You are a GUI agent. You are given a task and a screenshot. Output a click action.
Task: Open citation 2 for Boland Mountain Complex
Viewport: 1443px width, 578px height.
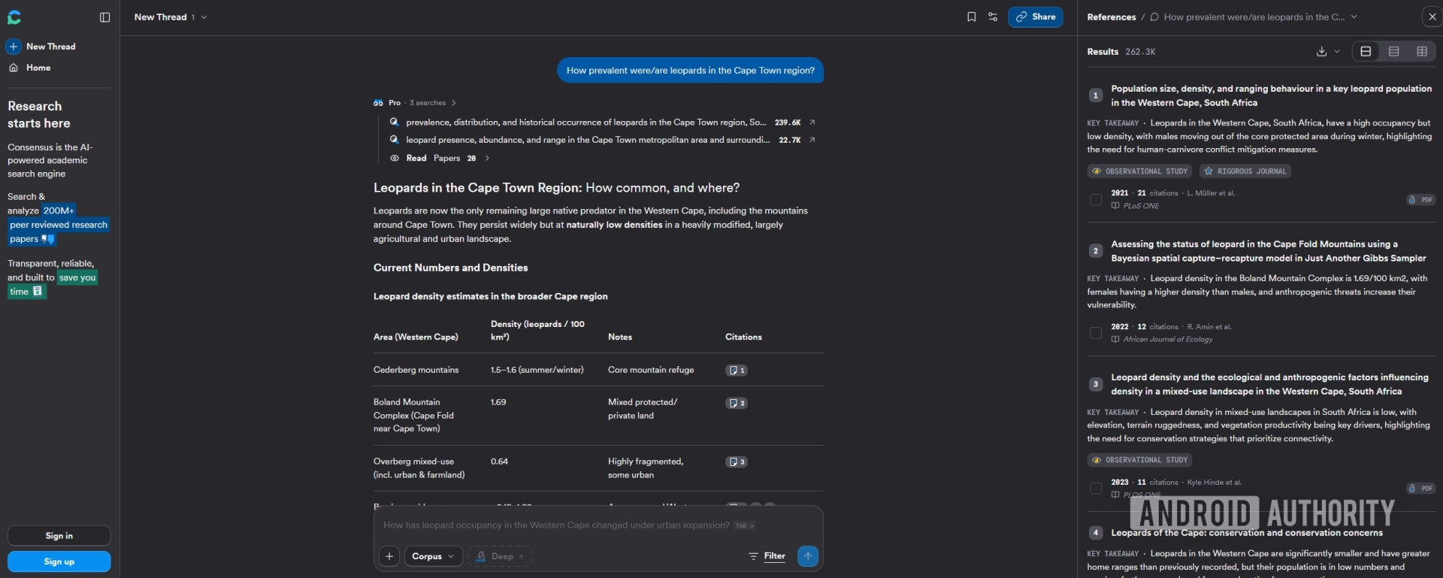pos(736,403)
